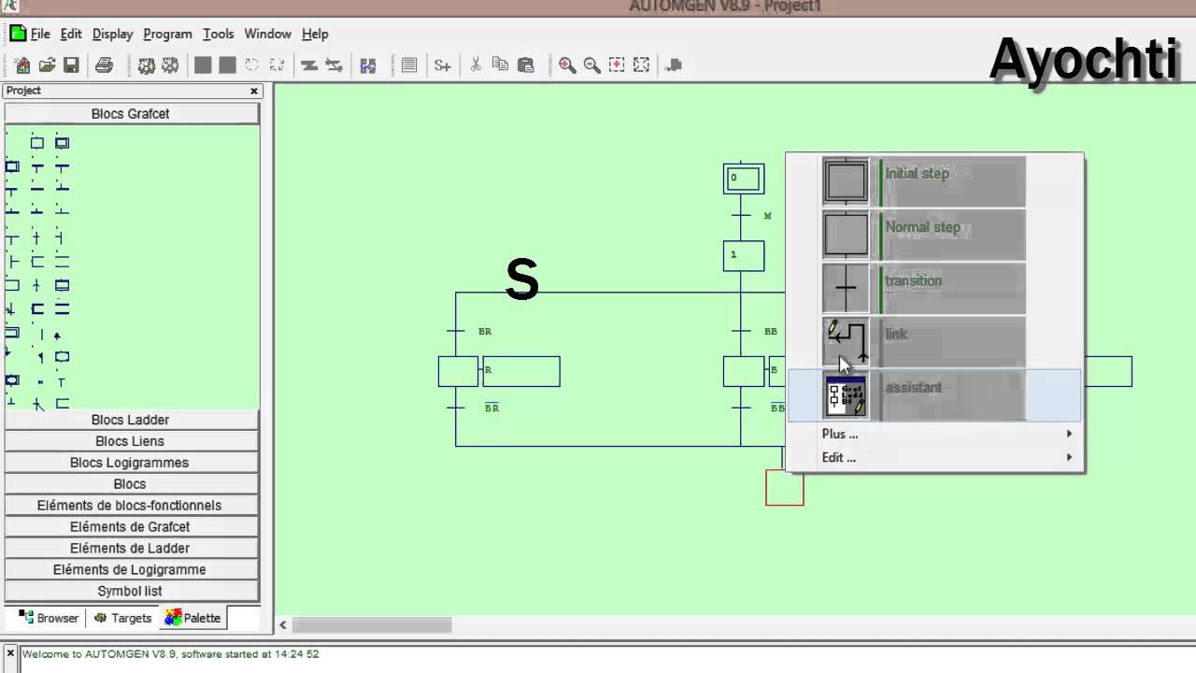Open the File menu
The image size is (1196, 673).
(40, 34)
